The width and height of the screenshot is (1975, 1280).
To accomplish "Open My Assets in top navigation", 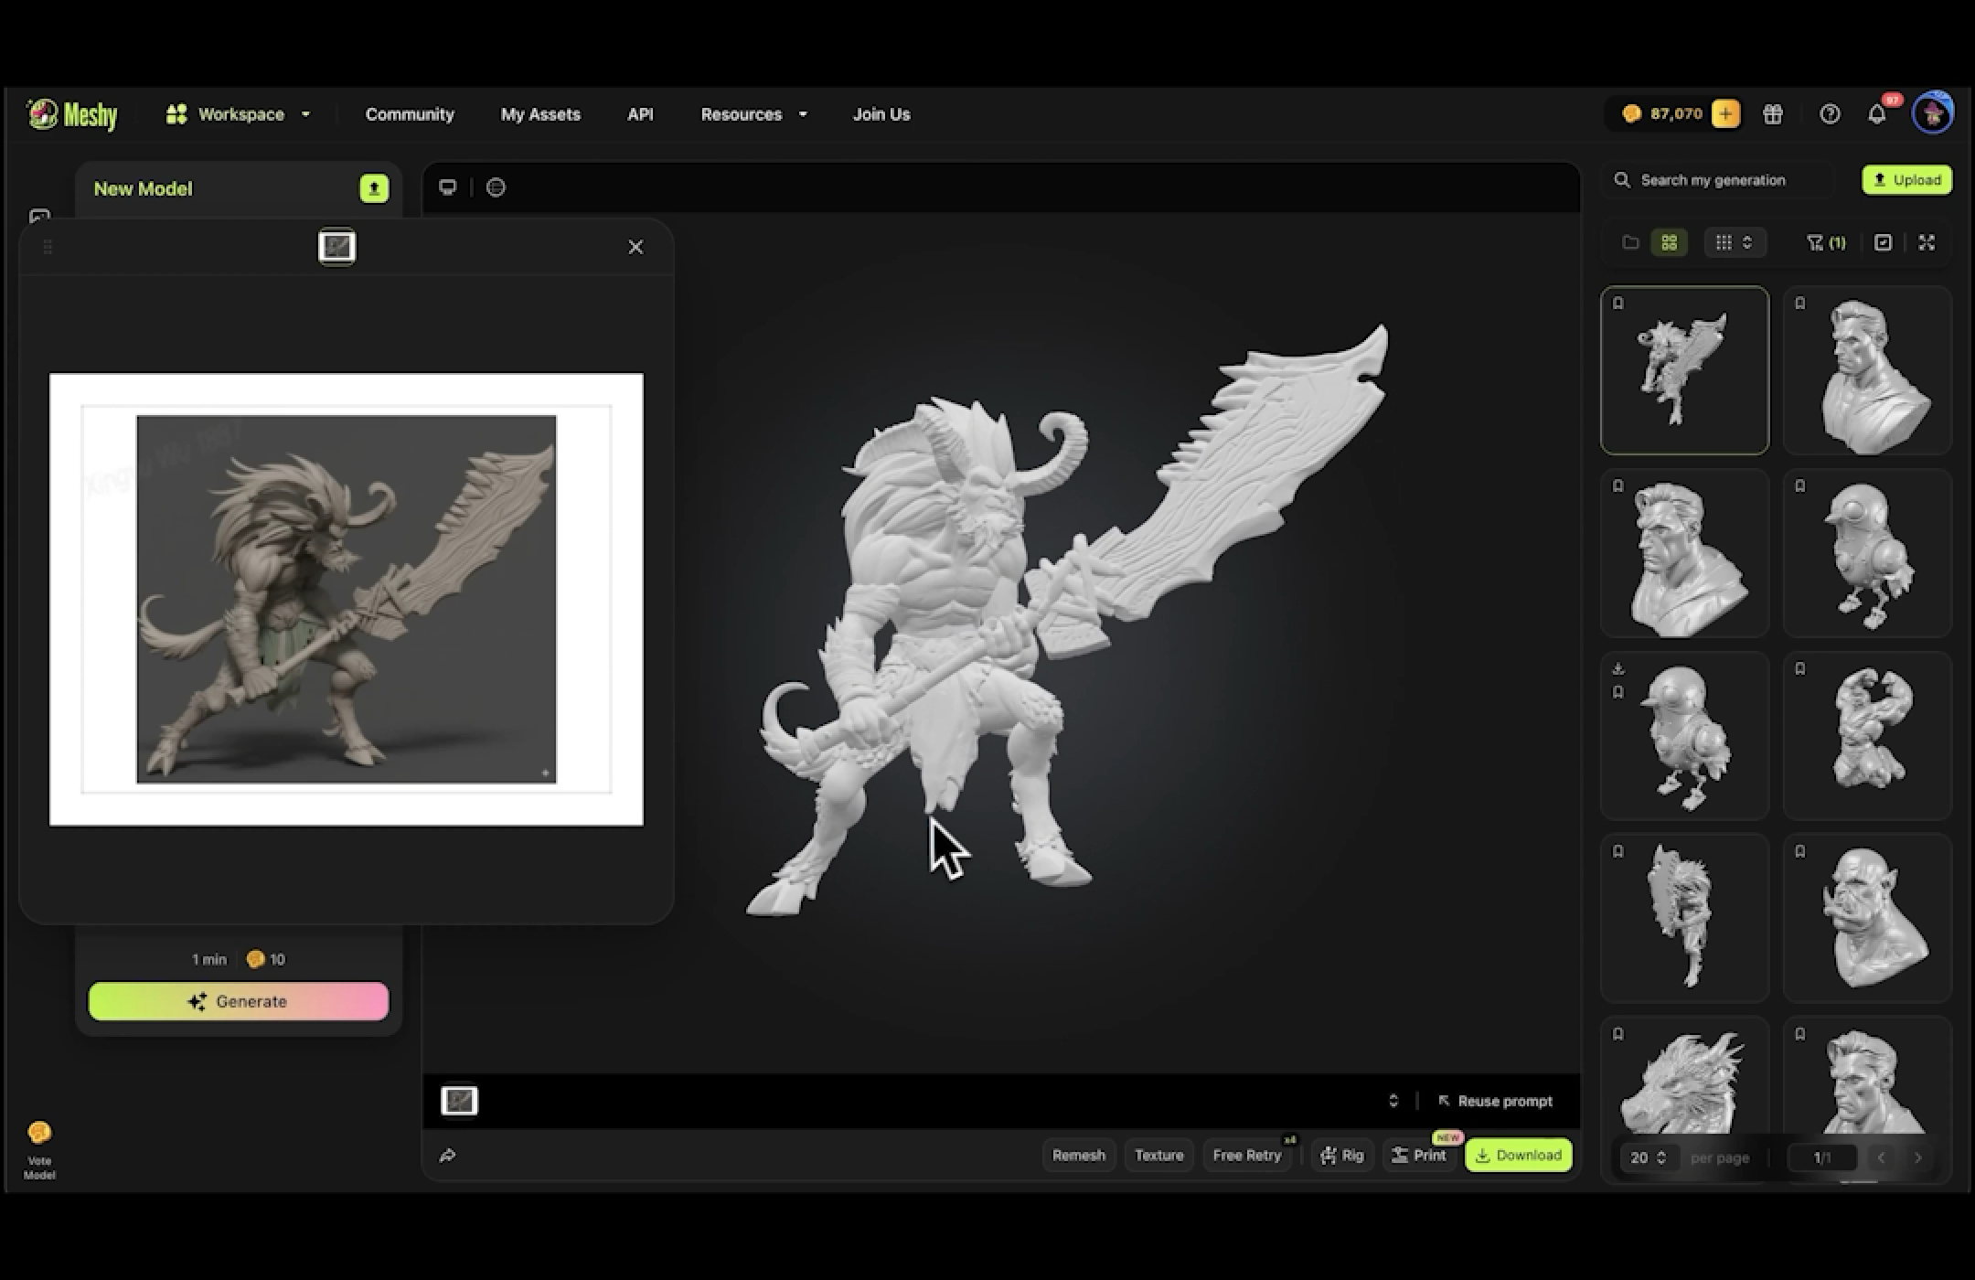I will 540,114.
